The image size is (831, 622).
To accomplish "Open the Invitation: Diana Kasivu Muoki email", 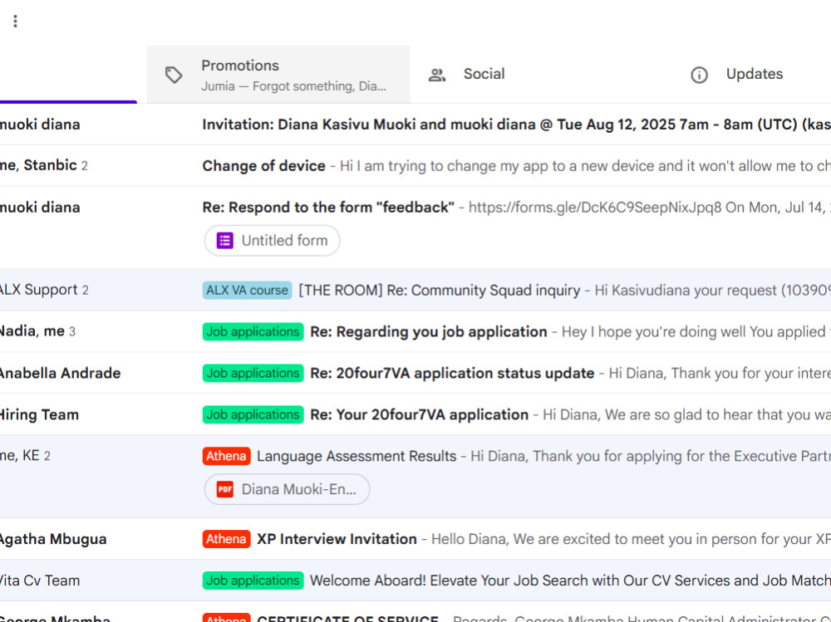I will pyautogui.click(x=415, y=124).
